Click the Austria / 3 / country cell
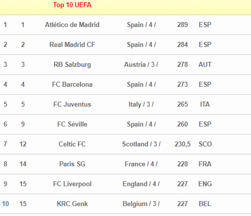 (141, 65)
